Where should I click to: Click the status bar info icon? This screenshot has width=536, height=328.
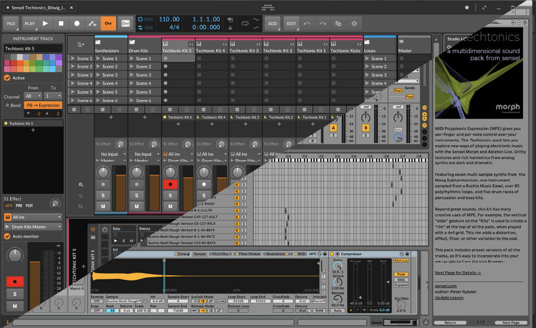pyautogui.click(x=8, y=321)
